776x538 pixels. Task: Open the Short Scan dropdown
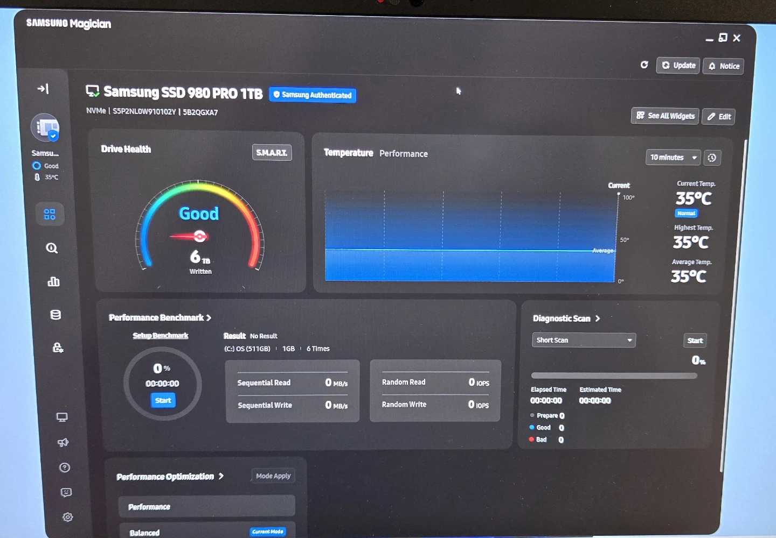[x=584, y=340]
